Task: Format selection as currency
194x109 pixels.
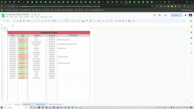Action: (36, 21)
